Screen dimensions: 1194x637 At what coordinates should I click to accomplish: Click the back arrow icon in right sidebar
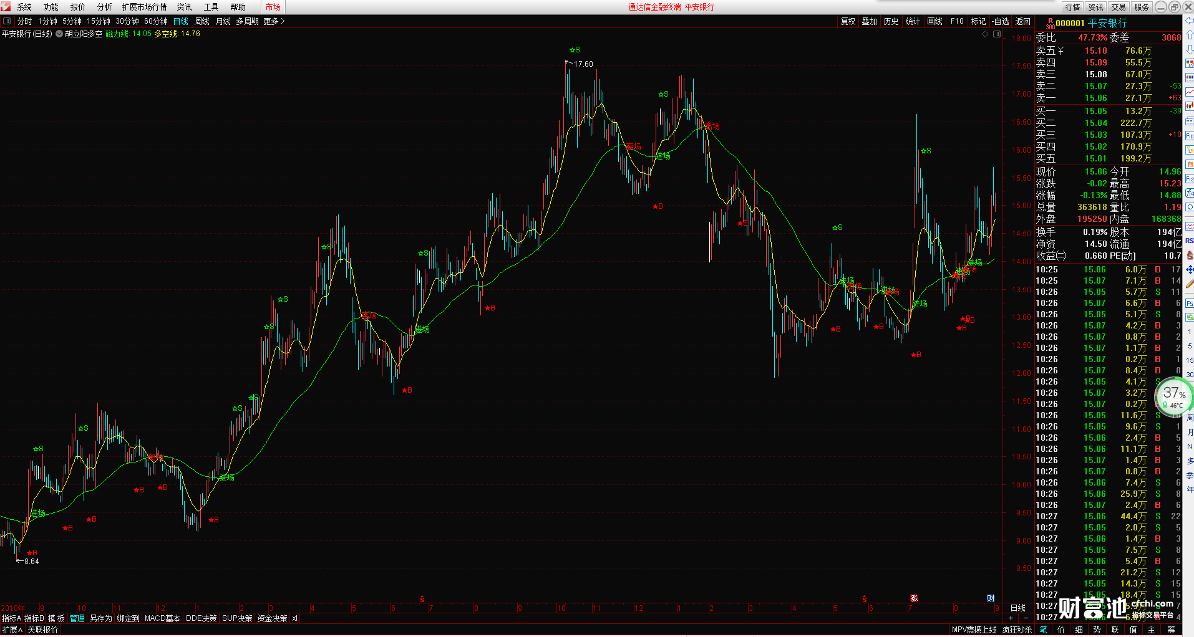(x=1189, y=21)
